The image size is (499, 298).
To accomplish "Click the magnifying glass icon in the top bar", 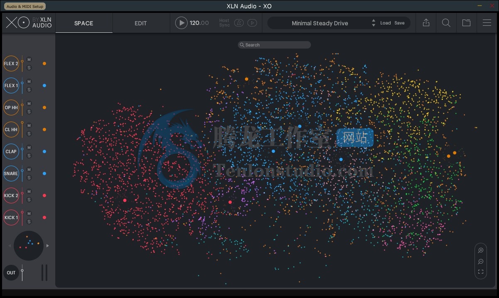I will click(446, 23).
